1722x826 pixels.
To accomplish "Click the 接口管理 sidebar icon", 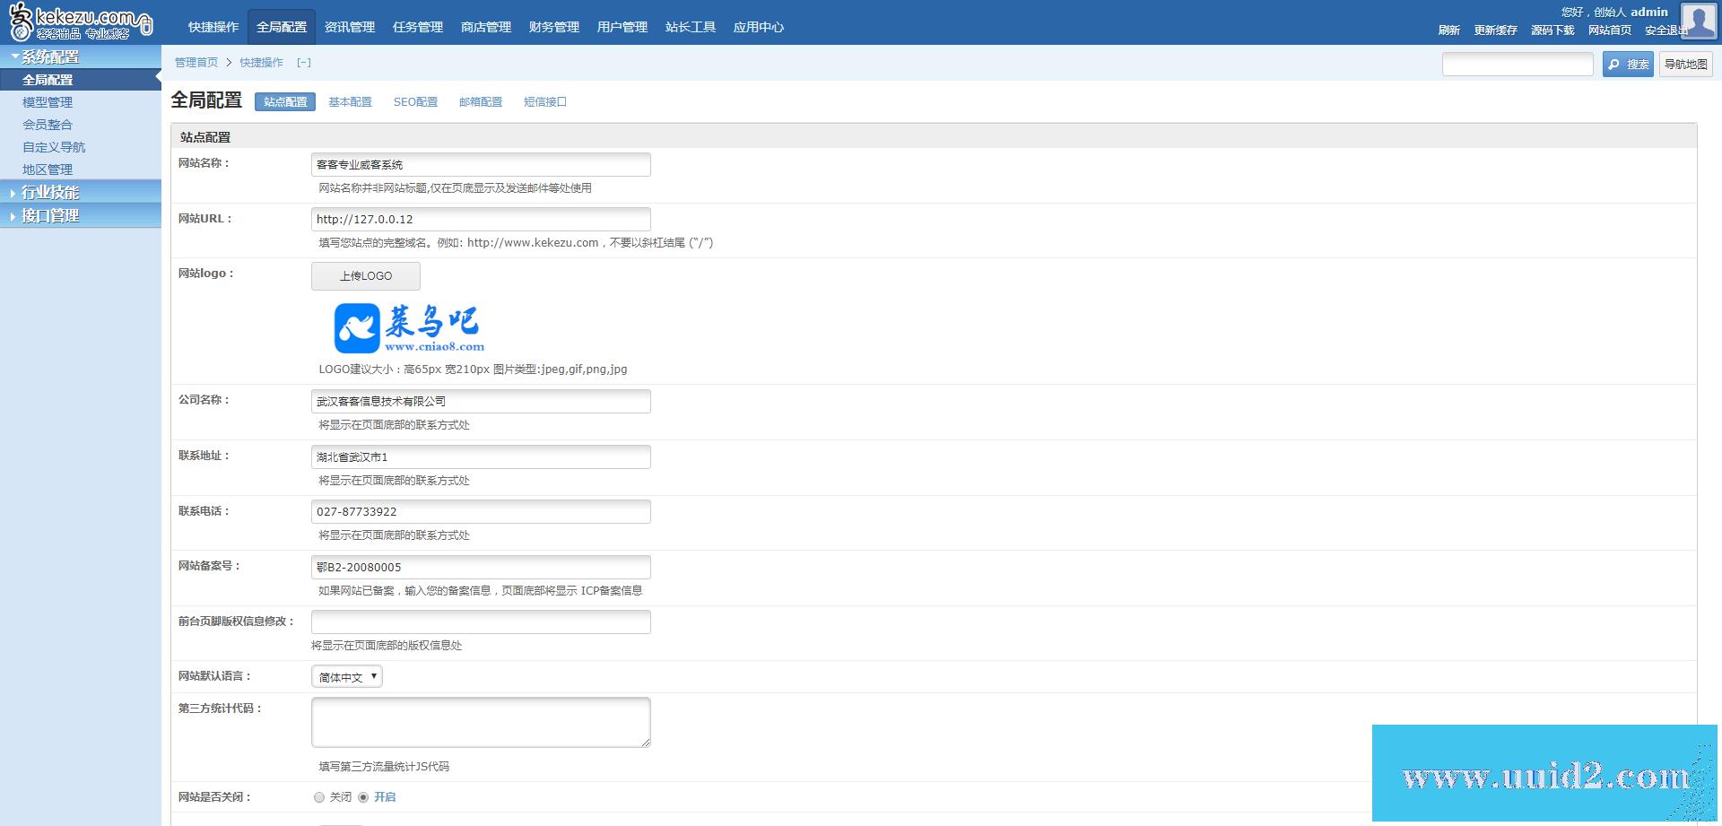I will point(11,215).
